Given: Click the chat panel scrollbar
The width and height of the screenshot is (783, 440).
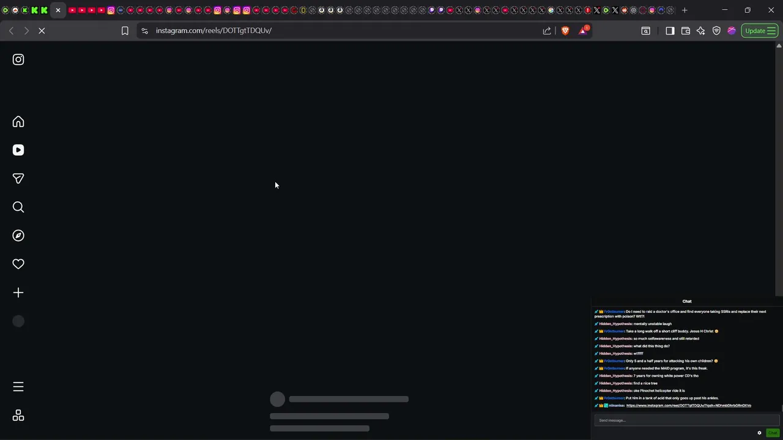Looking at the screenshot, I should tap(781, 409).
